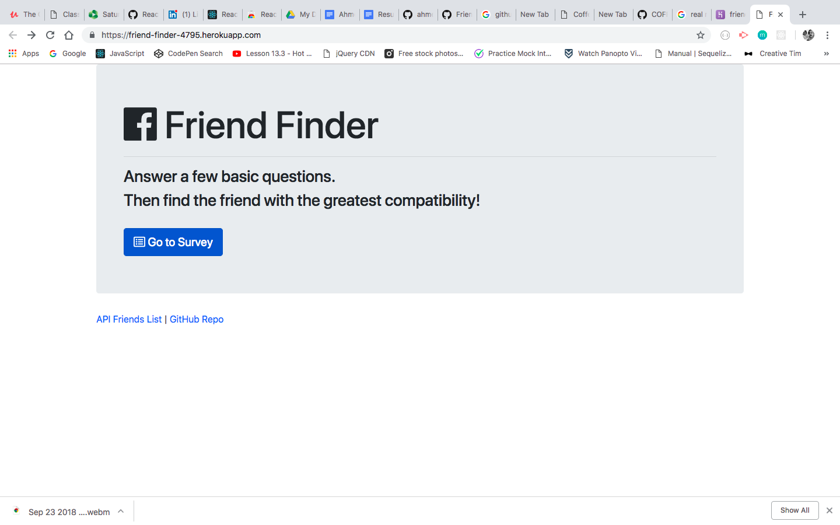Click the browser home icon
840x525 pixels.
tap(69, 35)
